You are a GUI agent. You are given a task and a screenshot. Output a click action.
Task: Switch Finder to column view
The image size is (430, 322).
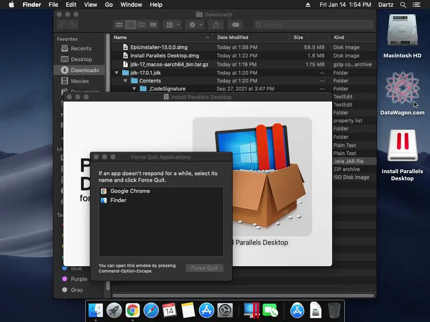tap(142, 25)
